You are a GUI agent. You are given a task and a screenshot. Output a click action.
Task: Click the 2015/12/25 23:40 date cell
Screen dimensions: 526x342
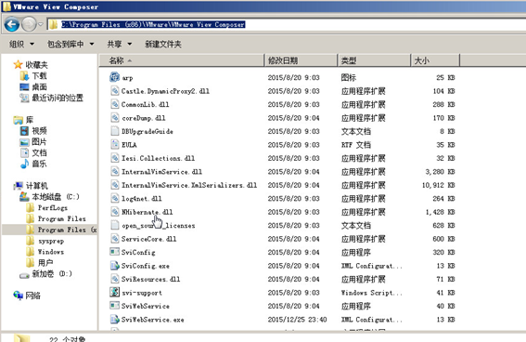[x=297, y=320]
